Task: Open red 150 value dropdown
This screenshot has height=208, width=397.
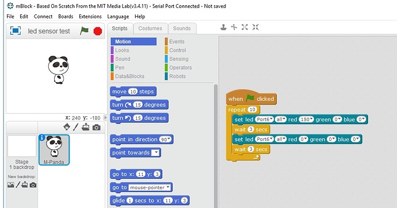Action: pyautogui.click(x=306, y=120)
